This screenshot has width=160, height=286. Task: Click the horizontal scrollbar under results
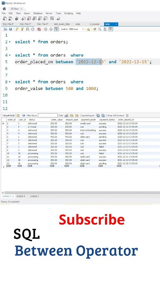[x=82, y=193]
